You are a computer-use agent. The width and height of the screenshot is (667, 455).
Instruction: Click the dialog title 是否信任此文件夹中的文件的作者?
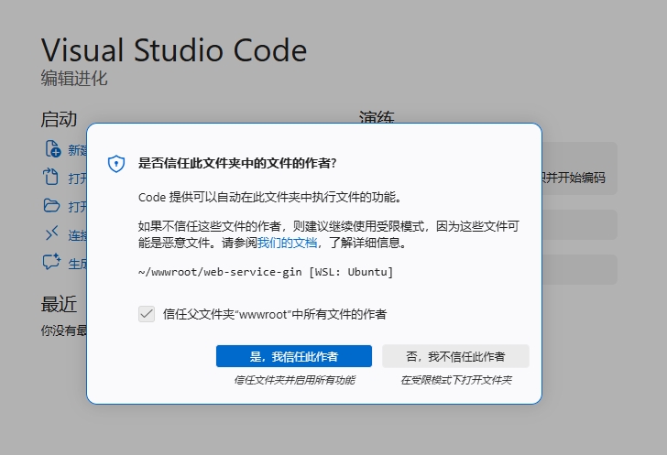pyautogui.click(x=237, y=163)
